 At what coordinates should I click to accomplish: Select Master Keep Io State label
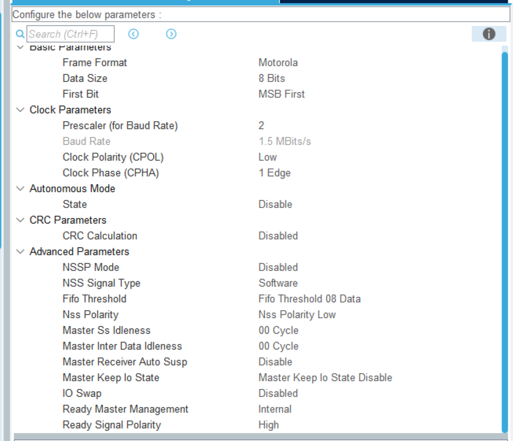click(111, 377)
